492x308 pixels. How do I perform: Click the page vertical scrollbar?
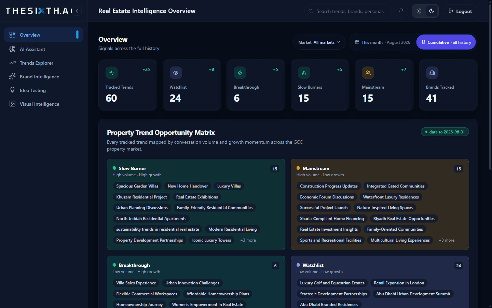click(490, 87)
